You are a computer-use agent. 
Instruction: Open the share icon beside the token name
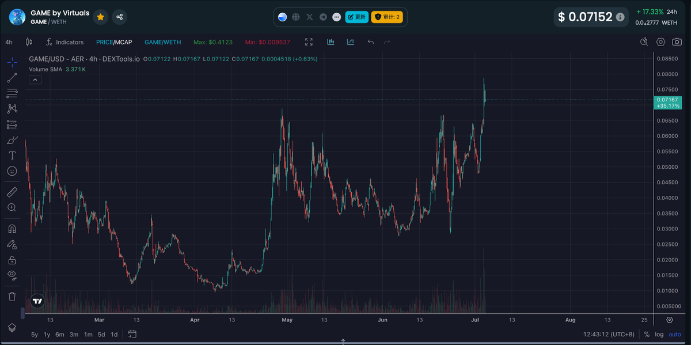pyautogui.click(x=120, y=17)
